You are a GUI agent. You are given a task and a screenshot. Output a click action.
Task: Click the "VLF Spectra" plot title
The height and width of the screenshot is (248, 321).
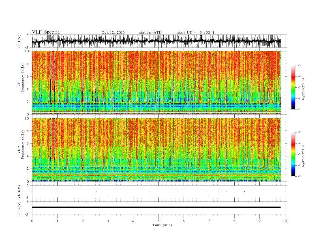(46, 32)
